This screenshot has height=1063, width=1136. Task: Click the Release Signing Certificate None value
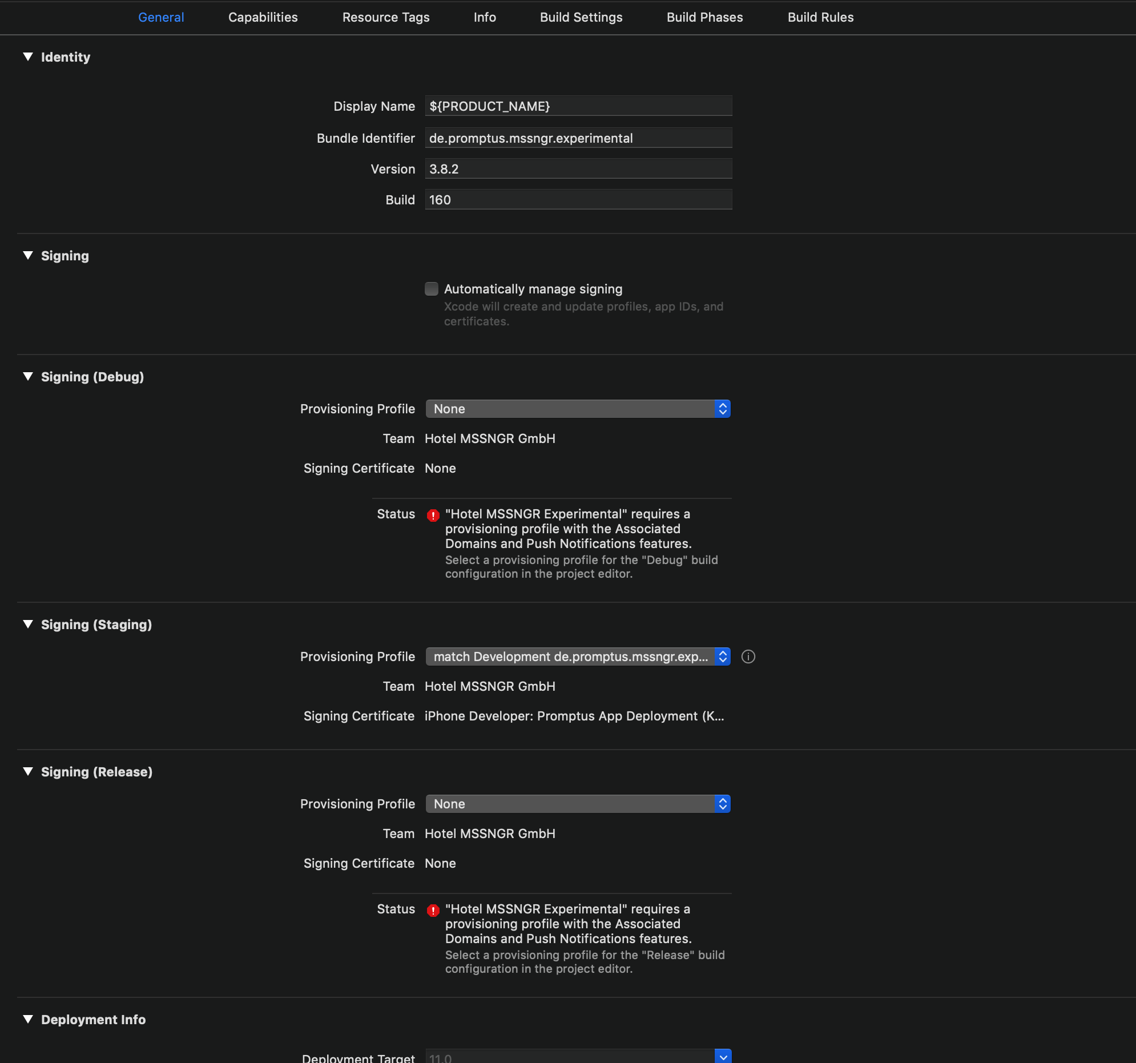tap(440, 863)
